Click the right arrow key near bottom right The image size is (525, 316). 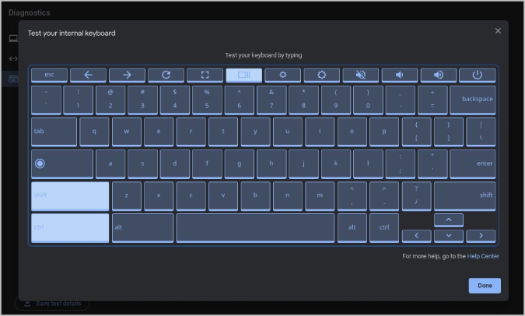pyautogui.click(x=481, y=236)
